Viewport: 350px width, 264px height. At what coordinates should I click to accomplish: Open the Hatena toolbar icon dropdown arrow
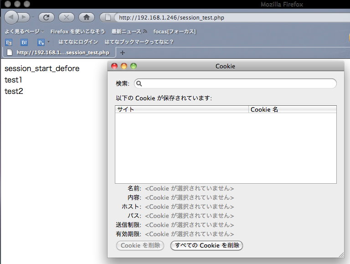click(48, 42)
